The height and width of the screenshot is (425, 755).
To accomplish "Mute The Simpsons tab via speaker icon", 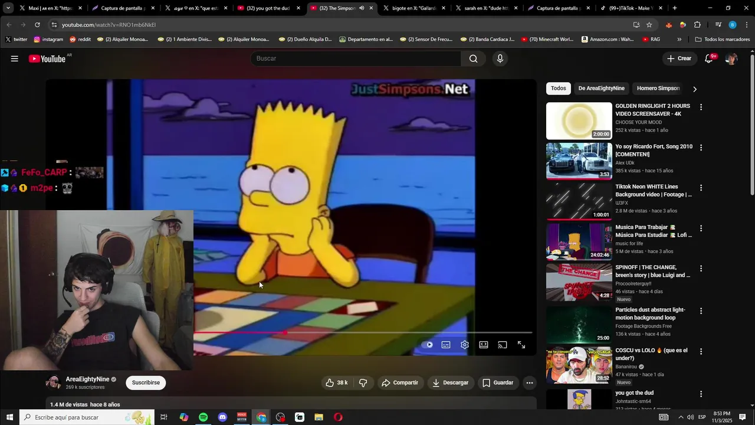I will (362, 8).
